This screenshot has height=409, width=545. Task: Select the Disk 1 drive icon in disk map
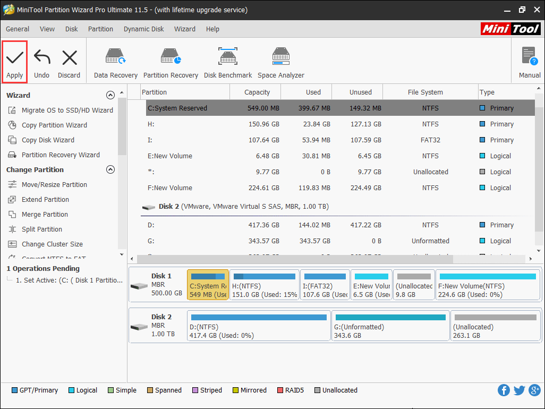[x=139, y=286]
